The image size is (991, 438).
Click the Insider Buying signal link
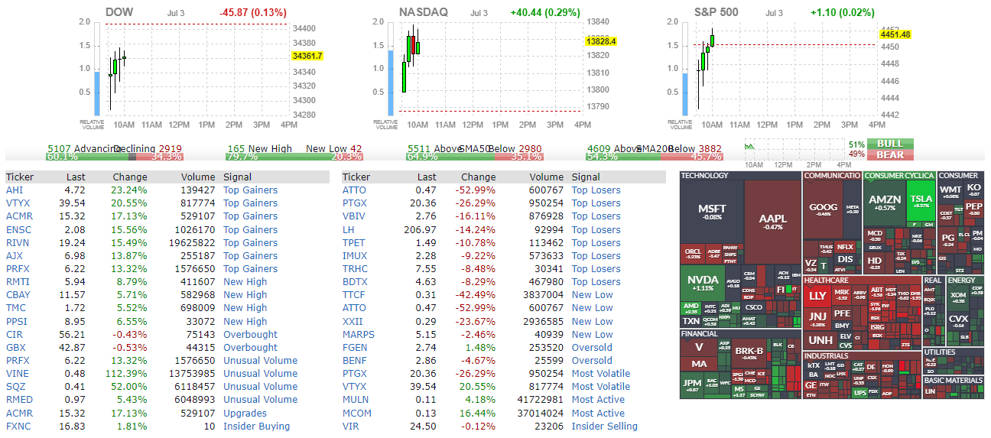[256, 426]
